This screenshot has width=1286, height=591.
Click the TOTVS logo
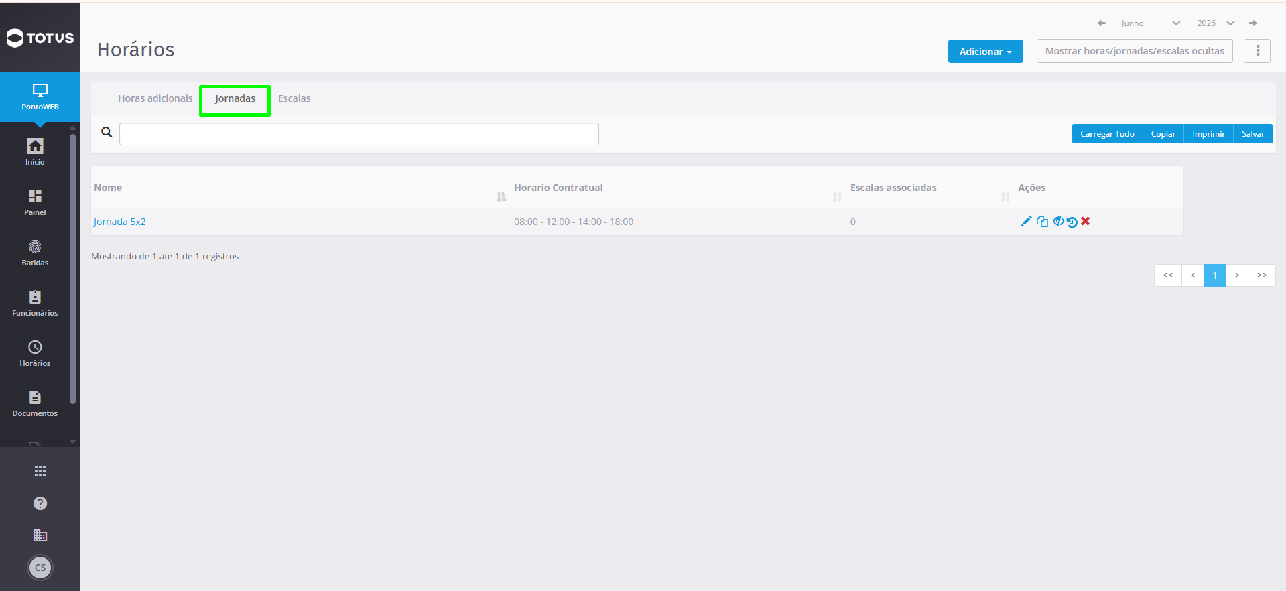(x=40, y=38)
